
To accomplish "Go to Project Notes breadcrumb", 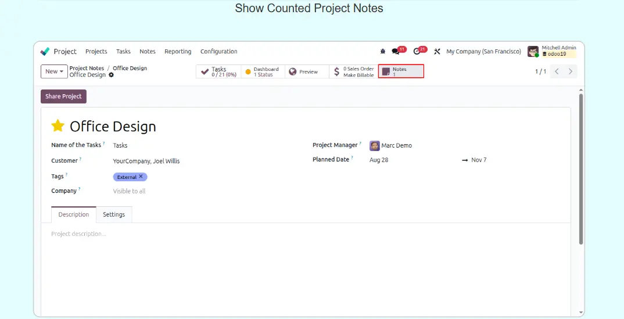I will pyautogui.click(x=87, y=68).
